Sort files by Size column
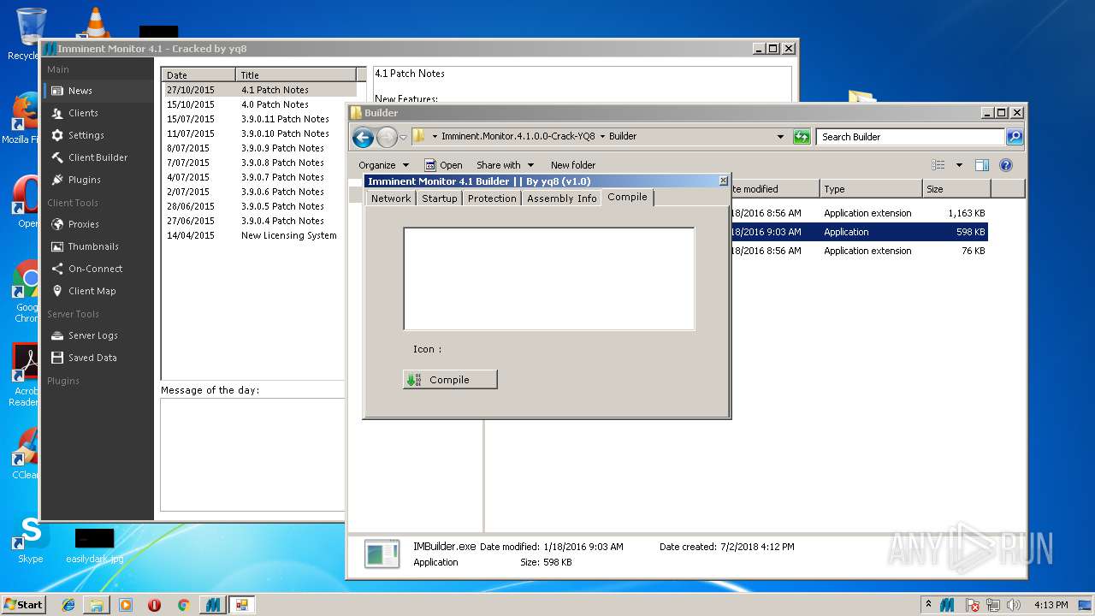The height and width of the screenshot is (616, 1095). pos(956,189)
